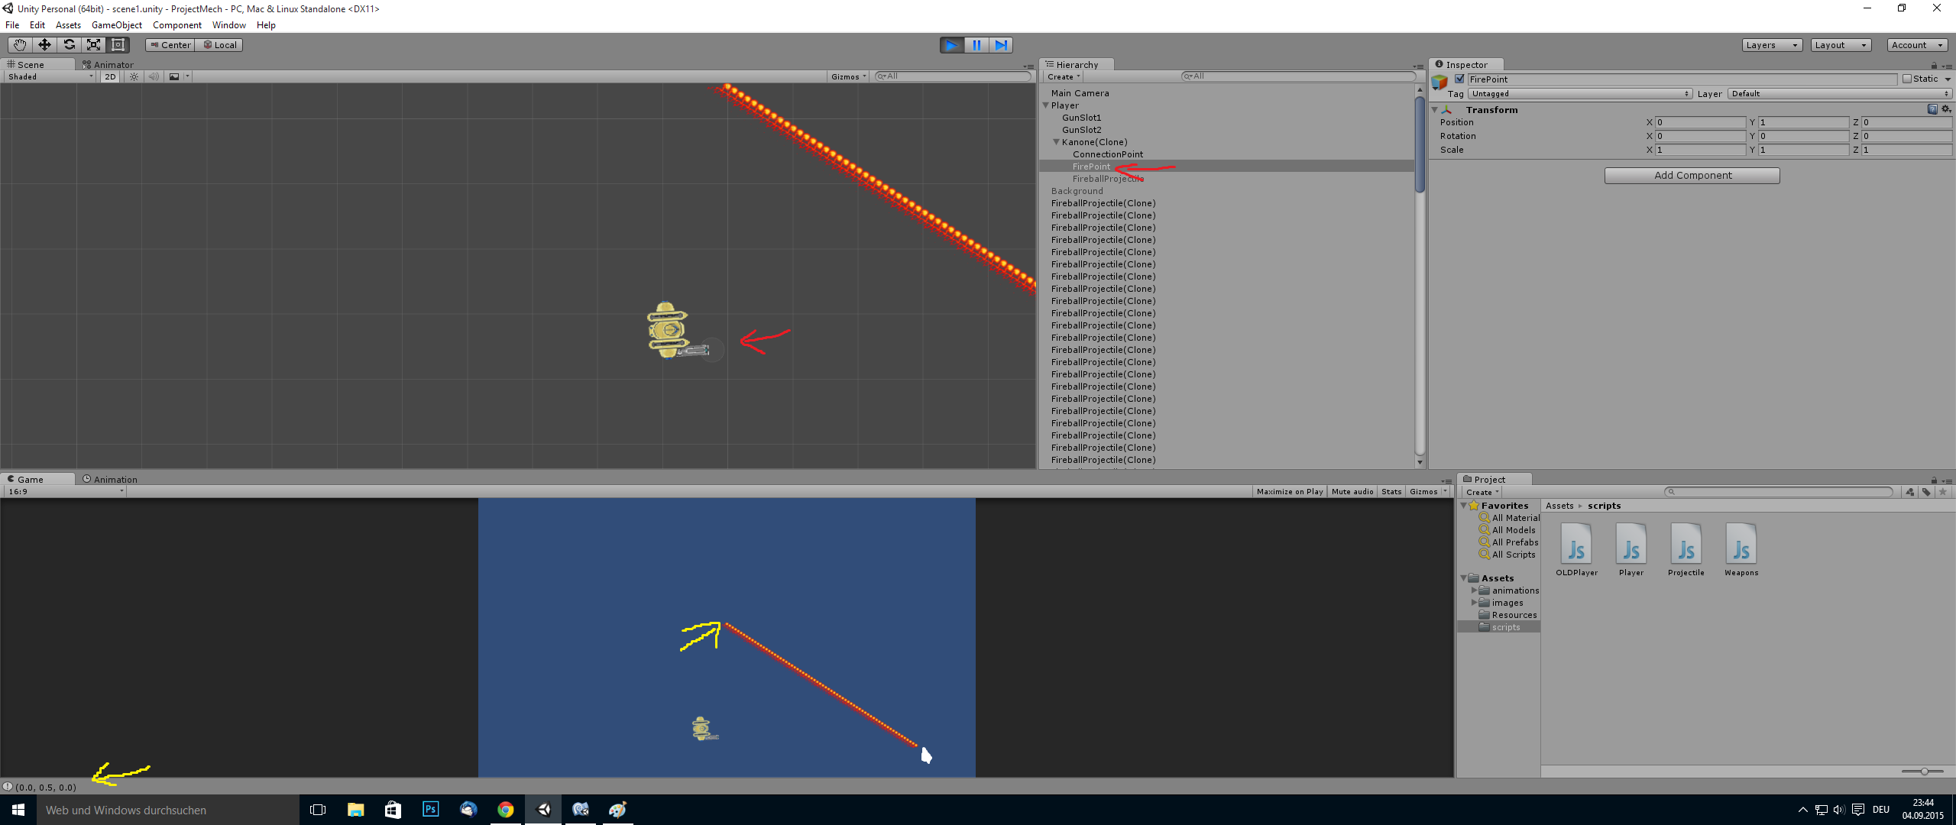The width and height of the screenshot is (1956, 825).
Task: Open the Shaded draw mode dropdown
Action: point(50,76)
